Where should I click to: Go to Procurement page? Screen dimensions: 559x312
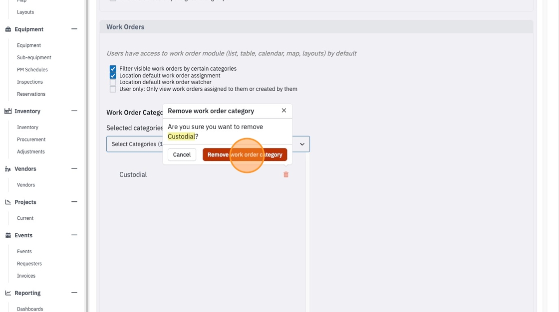[x=31, y=139]
